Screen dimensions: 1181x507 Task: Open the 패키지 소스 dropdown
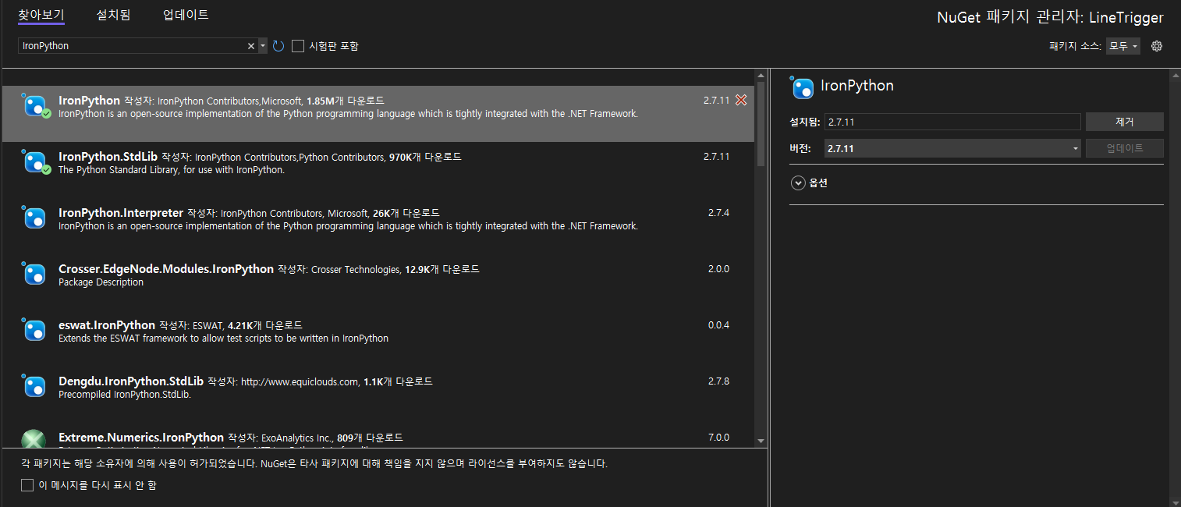[1123, 46]
